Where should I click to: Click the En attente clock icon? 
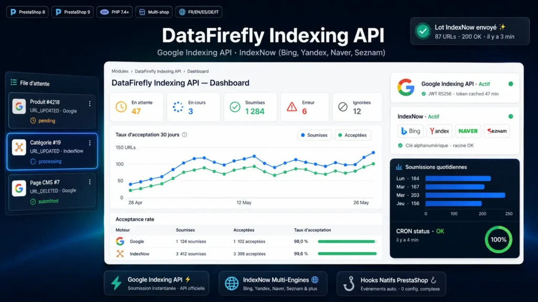click(x=121, y=107)
